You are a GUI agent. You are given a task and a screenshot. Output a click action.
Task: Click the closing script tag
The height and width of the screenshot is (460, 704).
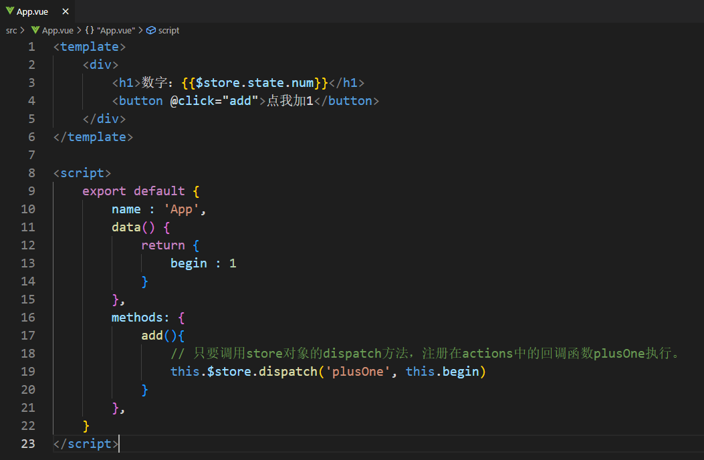click(x=86, y=444)
